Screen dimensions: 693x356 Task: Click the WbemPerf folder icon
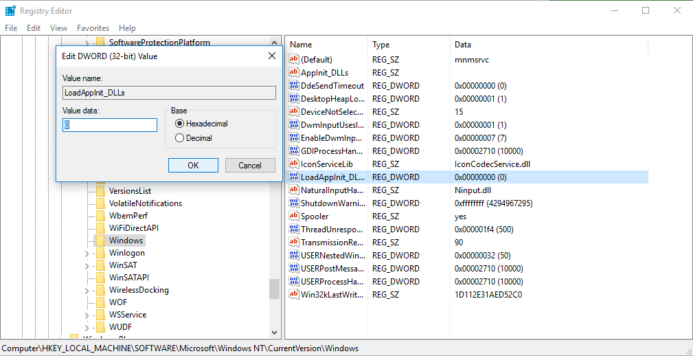(x=101, y=216)
